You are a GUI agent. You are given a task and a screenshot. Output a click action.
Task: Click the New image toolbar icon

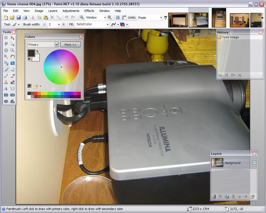(x=6, y=17)
